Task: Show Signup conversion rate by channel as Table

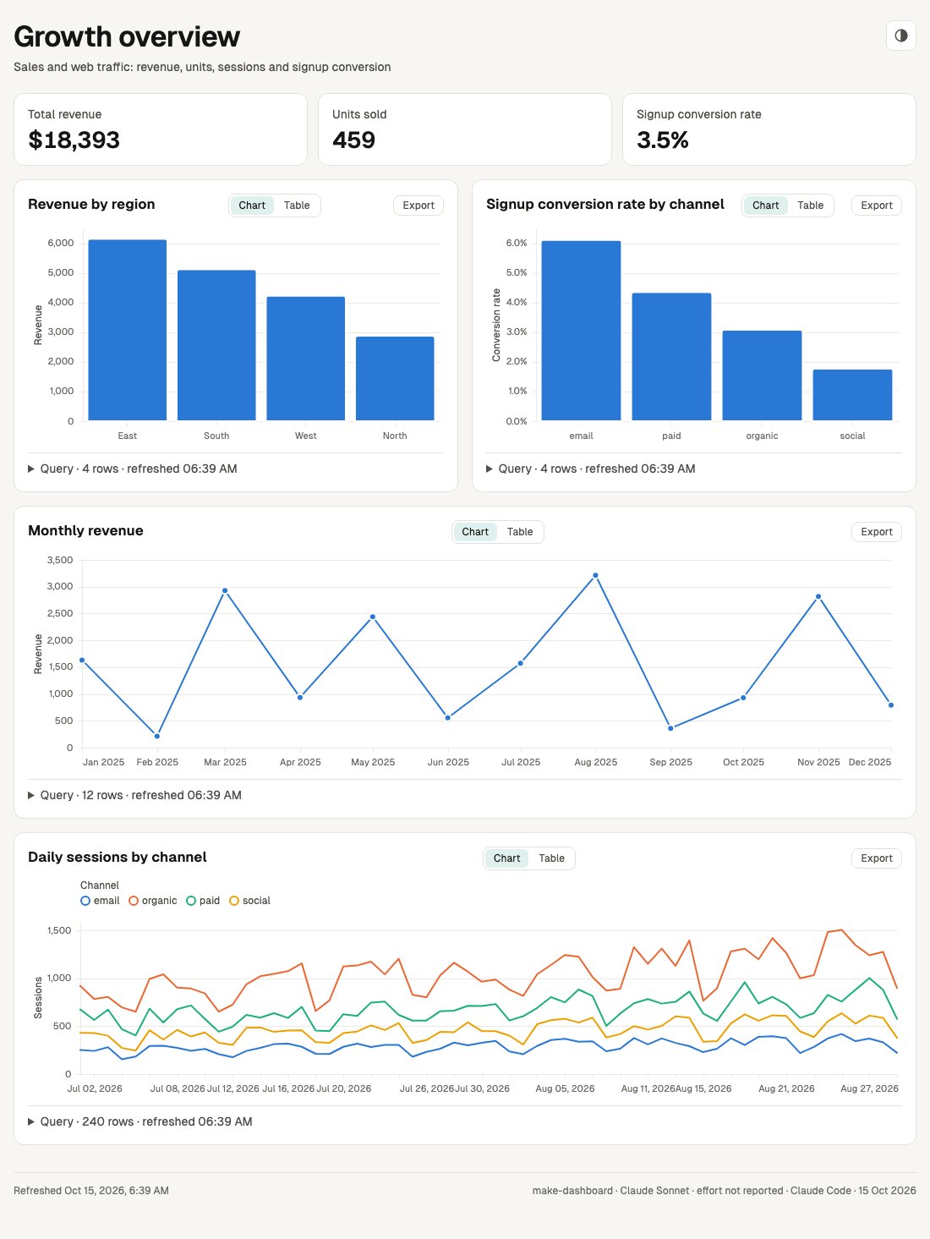Action: (810, 206)
